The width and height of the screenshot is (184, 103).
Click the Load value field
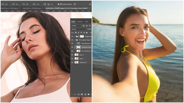pos(18,4)
